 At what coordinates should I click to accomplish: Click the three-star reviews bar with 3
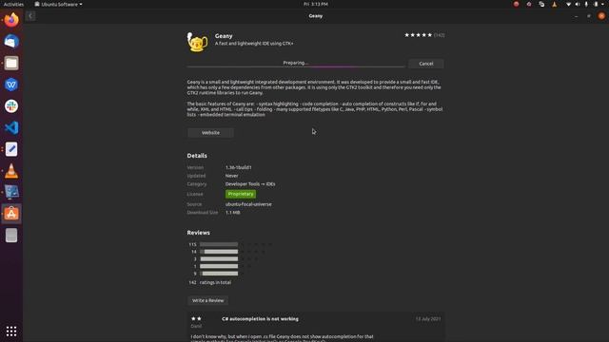click(219, 259)
